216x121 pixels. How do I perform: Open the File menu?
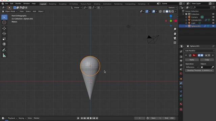click(x=6, y=4)
